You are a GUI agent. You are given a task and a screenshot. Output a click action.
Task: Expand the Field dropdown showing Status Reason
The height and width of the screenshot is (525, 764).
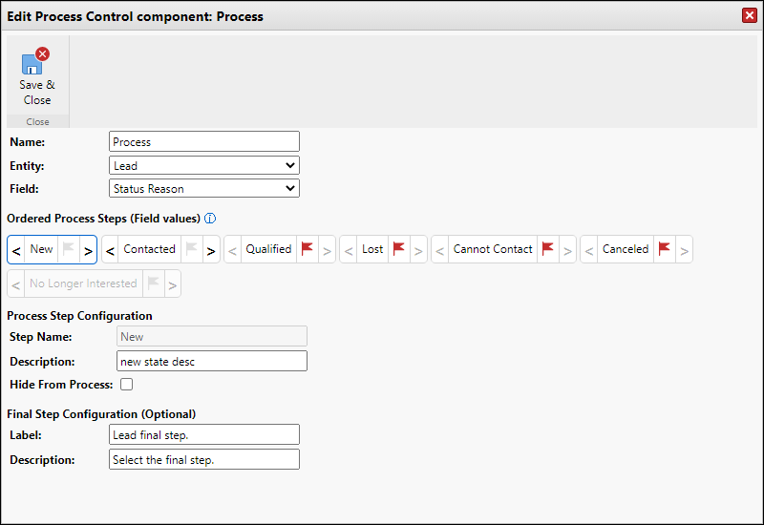204,189
